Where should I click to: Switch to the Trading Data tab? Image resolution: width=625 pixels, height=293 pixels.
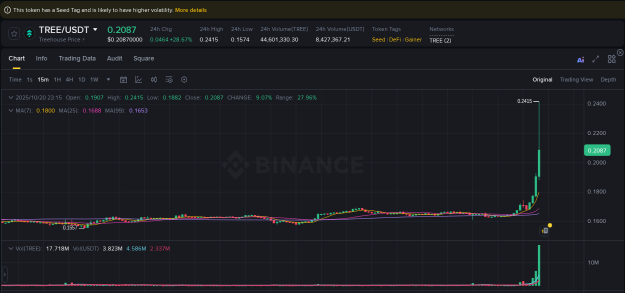(77, 58)
